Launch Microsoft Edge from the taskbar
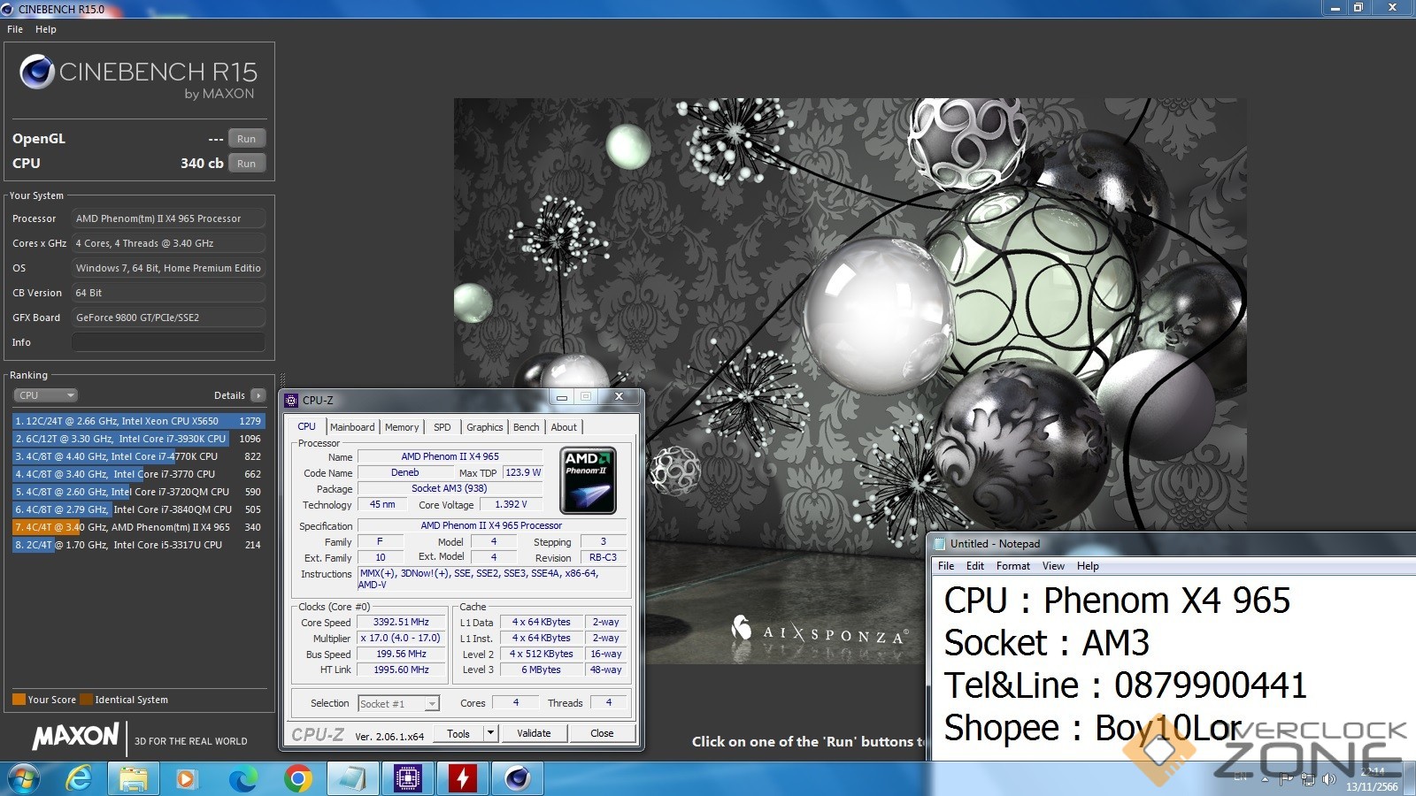The height and width of the screenshot is (796, 1416). pos(242,778)
